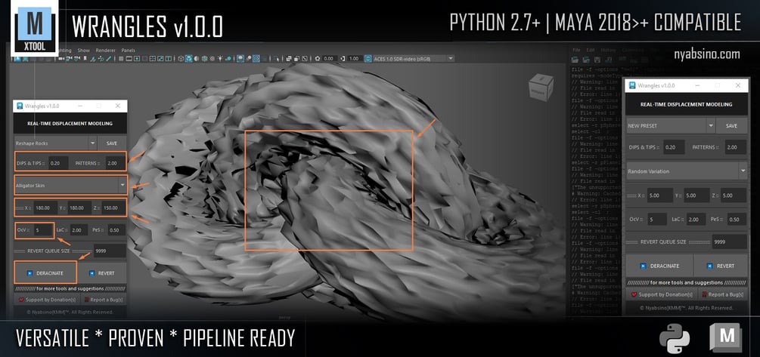Toggle the Shadows icon in viewport toolbar
Screen dimensions: 760x357
point(228,58)
